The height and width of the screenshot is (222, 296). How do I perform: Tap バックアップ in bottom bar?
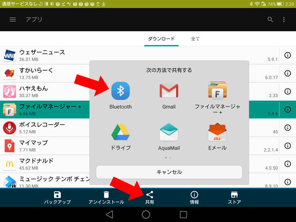[x=57, y=198]
